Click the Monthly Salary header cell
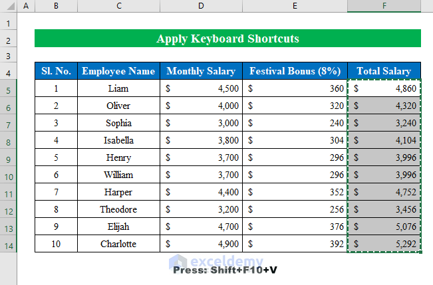Image resolution: width=433 pixels, height=285 pixels. (x=202, y=71)
